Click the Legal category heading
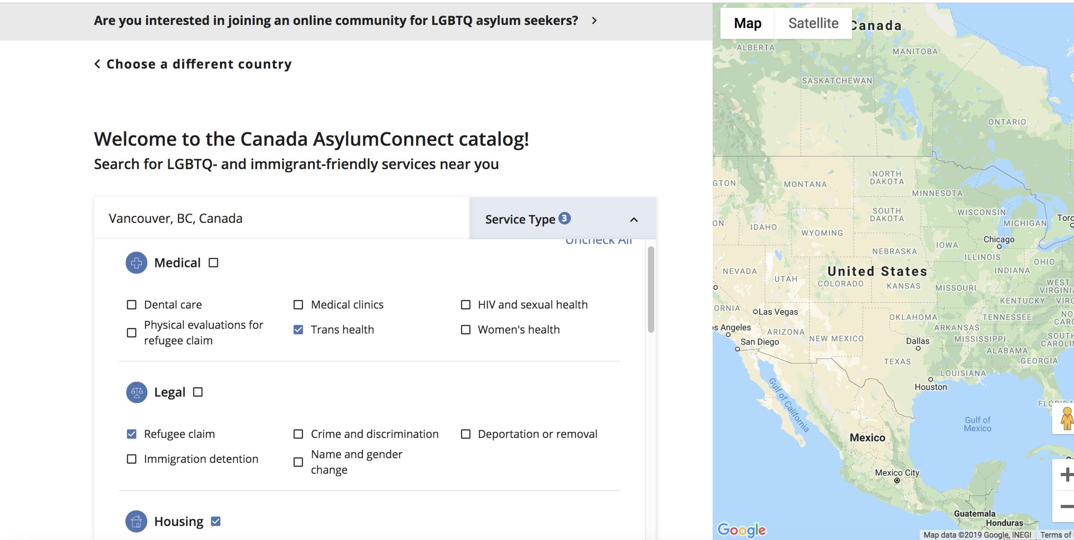 pos(170,393)
